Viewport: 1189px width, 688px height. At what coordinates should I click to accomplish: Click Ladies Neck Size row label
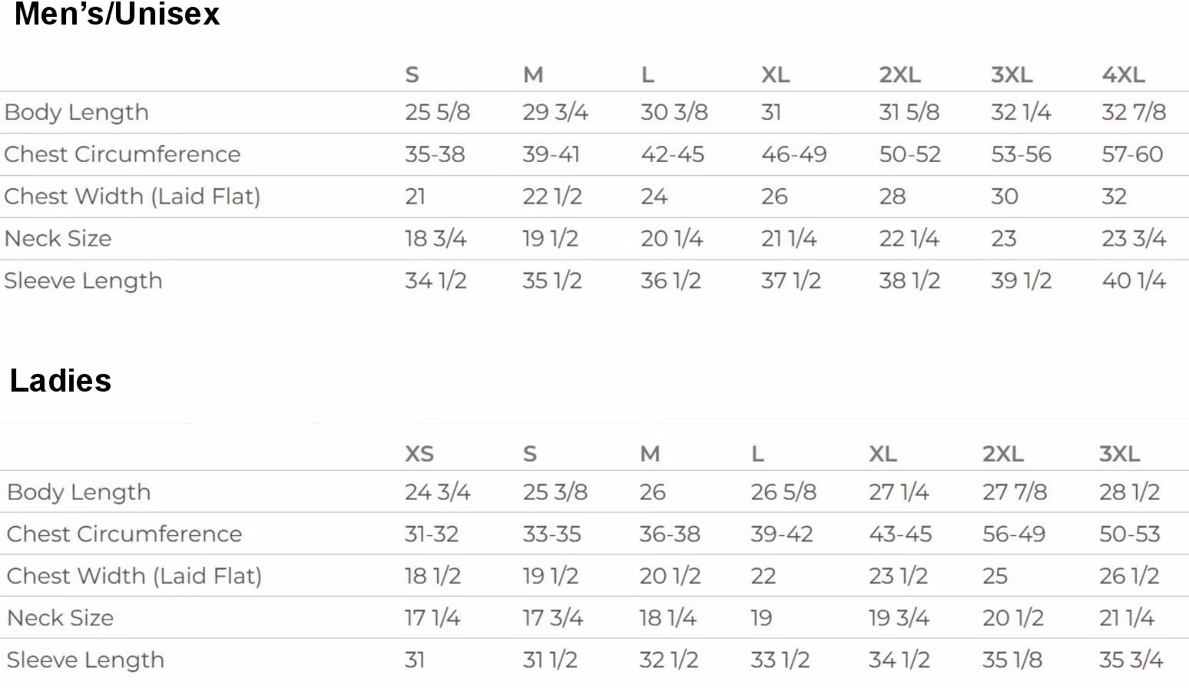(61, 618)
